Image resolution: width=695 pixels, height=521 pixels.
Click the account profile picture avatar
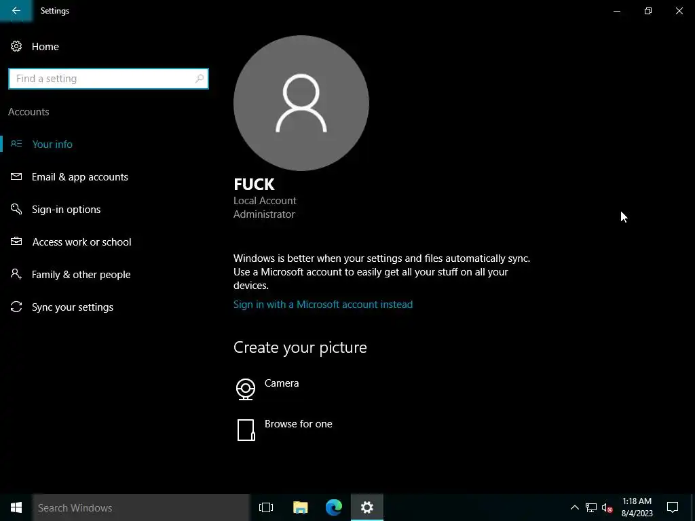tap(301, 103)
